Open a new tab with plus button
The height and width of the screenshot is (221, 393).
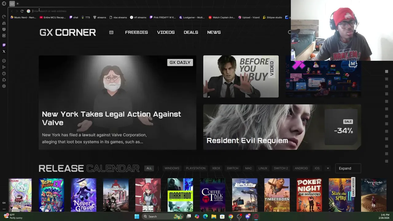(18, 4)
